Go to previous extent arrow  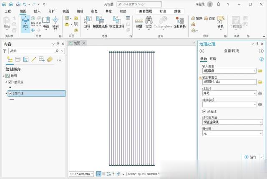coord(33,30)
